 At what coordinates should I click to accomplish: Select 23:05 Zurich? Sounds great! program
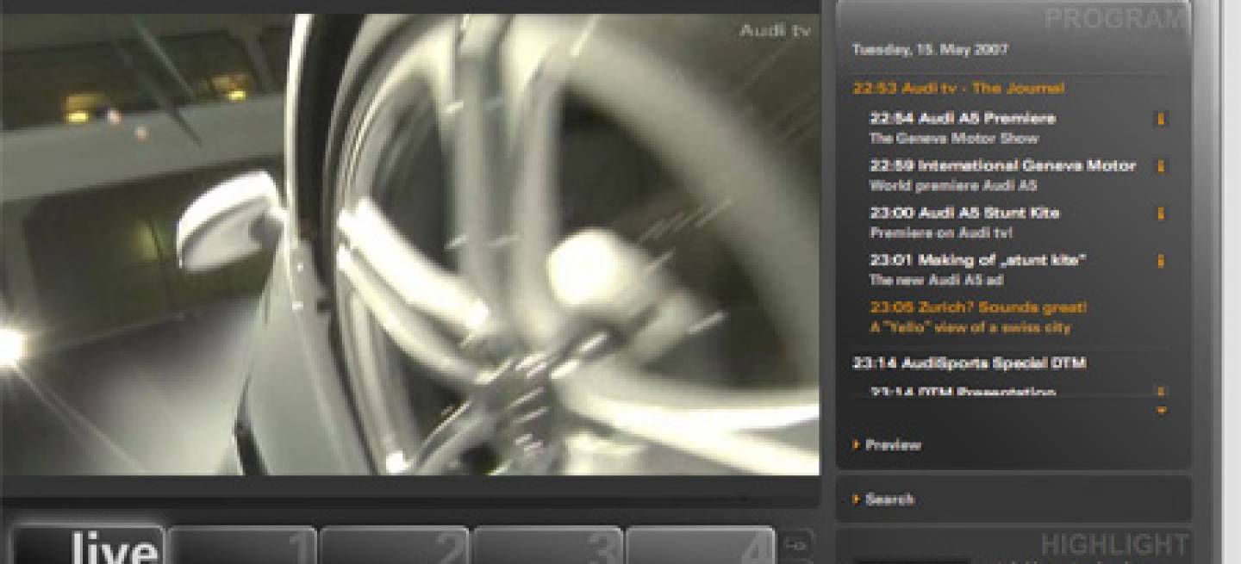[978, 307]
